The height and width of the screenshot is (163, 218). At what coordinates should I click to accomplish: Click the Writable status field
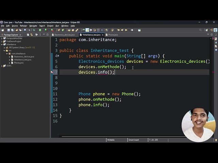coord(111,140)
